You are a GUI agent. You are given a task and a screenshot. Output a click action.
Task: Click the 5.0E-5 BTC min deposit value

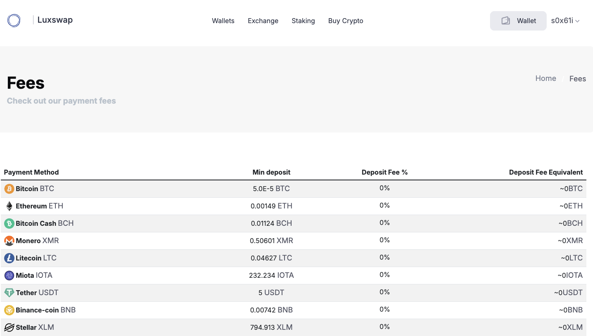point(271,189)
